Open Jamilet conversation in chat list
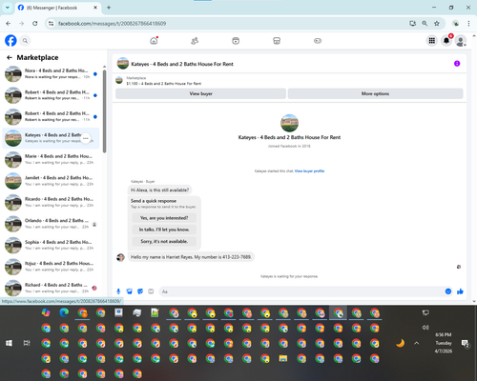Screen dimensions: 477x381 tap(51, 181)
